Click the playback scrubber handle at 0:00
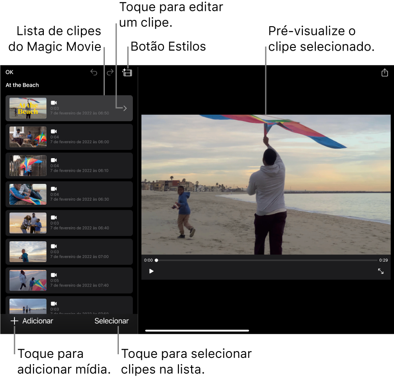 (x=156, y=260)
